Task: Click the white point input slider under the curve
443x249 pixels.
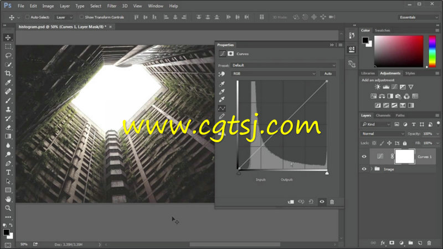Action: 327,173
